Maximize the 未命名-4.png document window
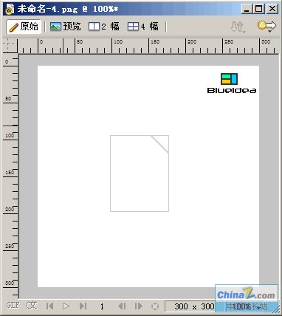The height and width of the screenshot is (316, 282). 259,9
